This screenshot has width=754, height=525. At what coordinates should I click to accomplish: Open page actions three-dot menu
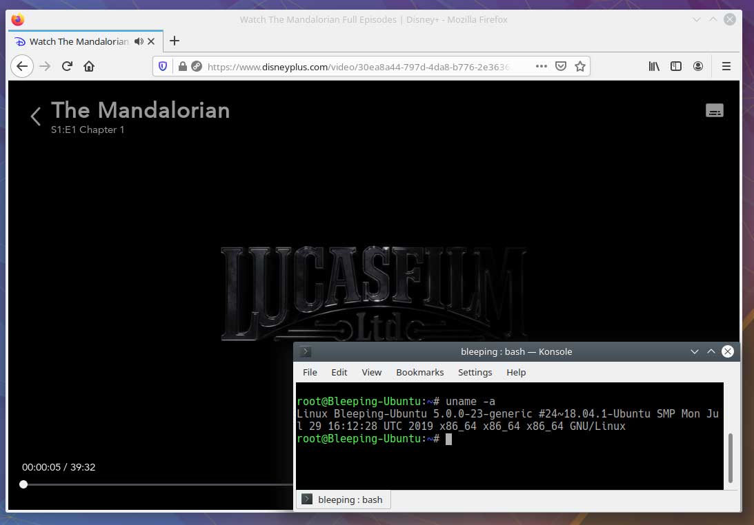[x=542, y=66]
